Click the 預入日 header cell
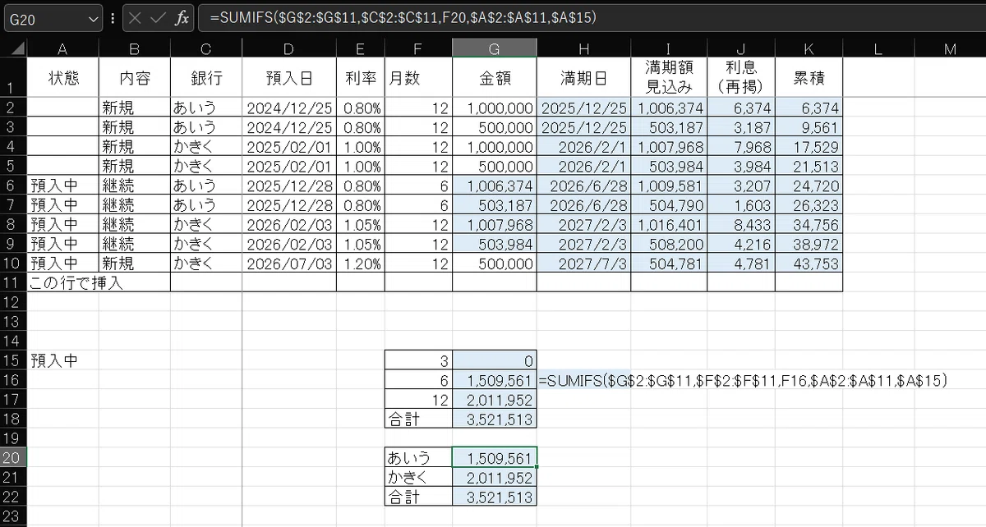The image size is (986, 527). coord(288,78)
